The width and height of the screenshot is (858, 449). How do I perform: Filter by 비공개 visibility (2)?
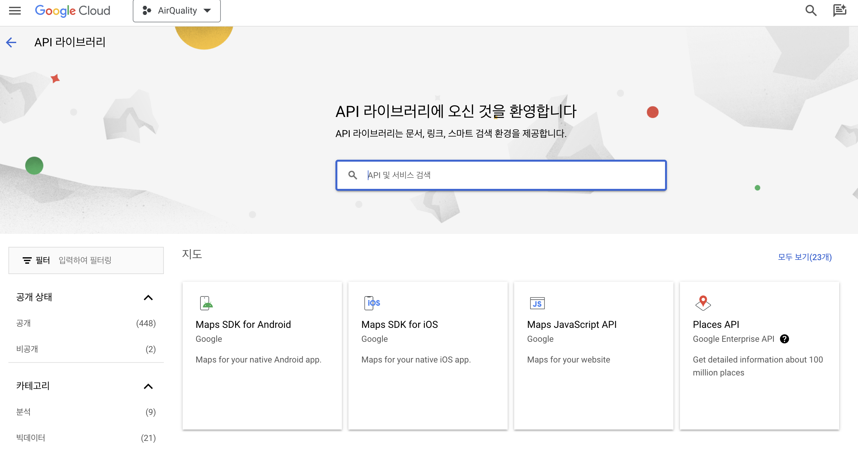(x=27, y=349)
